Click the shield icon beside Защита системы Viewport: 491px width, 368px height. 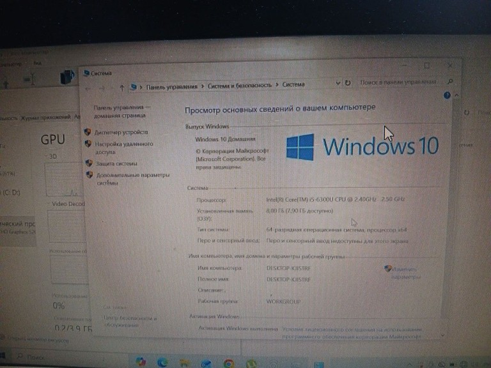click(x=89, y=163)
